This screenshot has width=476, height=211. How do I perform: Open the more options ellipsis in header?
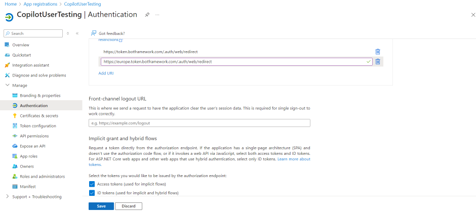point(157,15)
